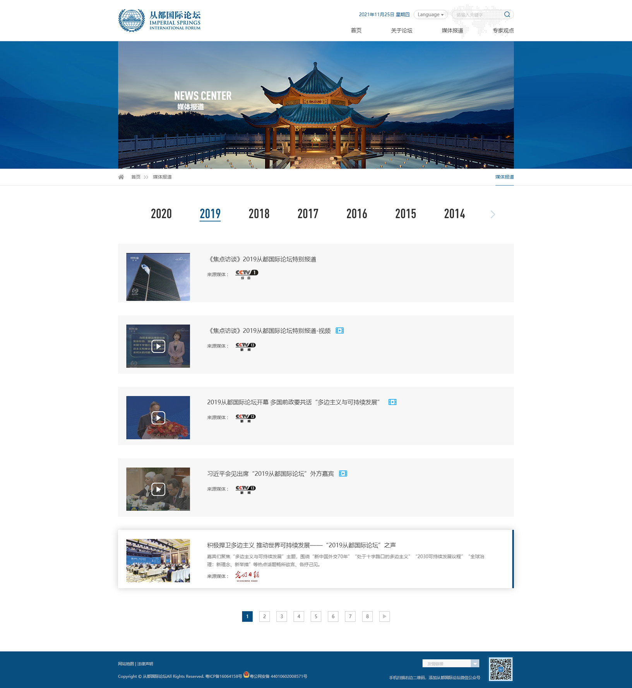Screen dimensions: 632x688
Task: Click the search magnifier icon
Action: click(x=507, y=15)
